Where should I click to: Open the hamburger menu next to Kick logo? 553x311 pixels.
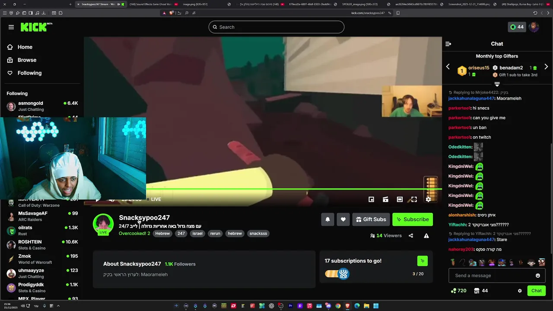click(11, 27)
